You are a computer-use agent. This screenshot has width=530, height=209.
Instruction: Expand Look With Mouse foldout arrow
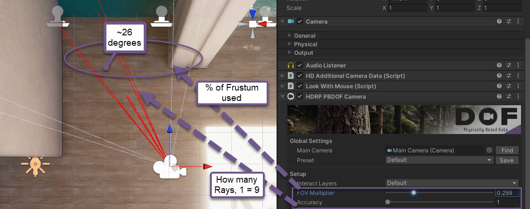tap(283, 86)
